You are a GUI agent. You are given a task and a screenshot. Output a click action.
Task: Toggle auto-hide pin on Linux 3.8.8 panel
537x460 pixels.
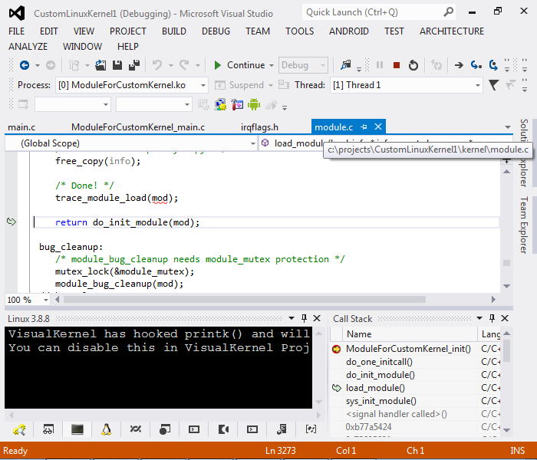[304, 318]
